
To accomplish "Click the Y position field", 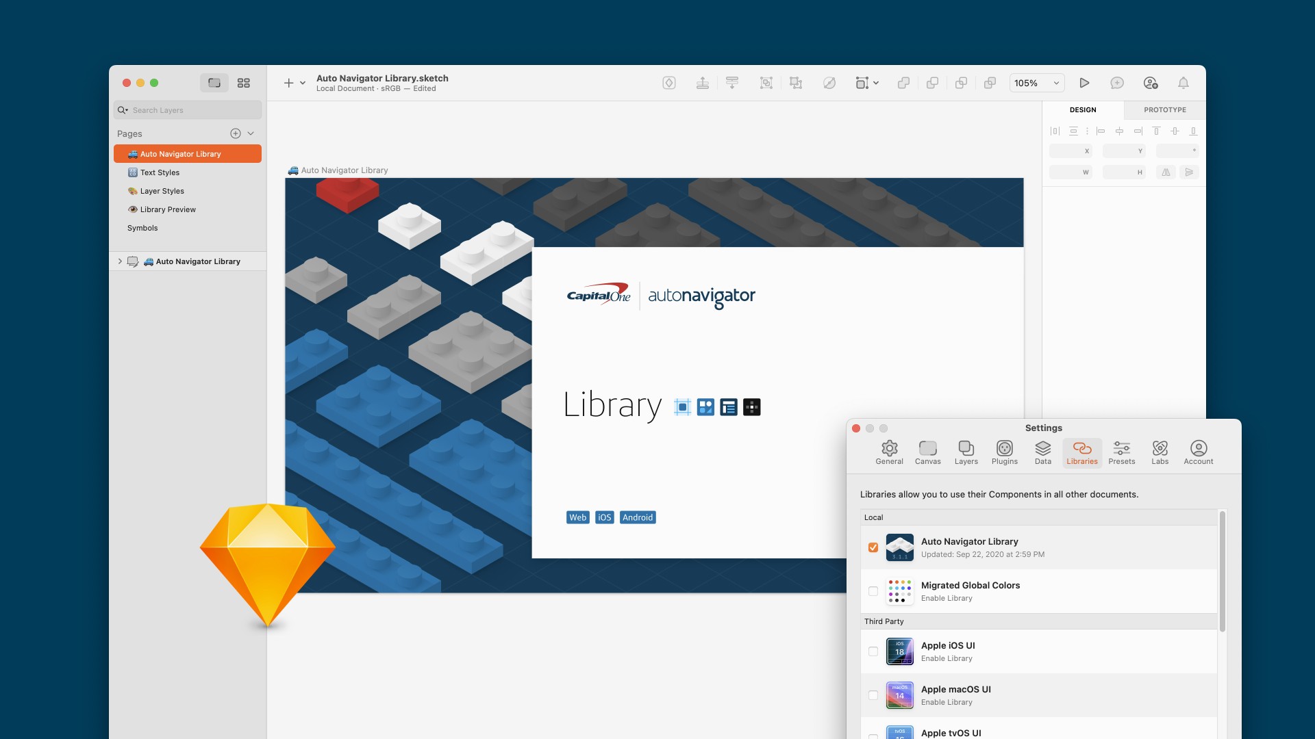I will [1124, 151].
